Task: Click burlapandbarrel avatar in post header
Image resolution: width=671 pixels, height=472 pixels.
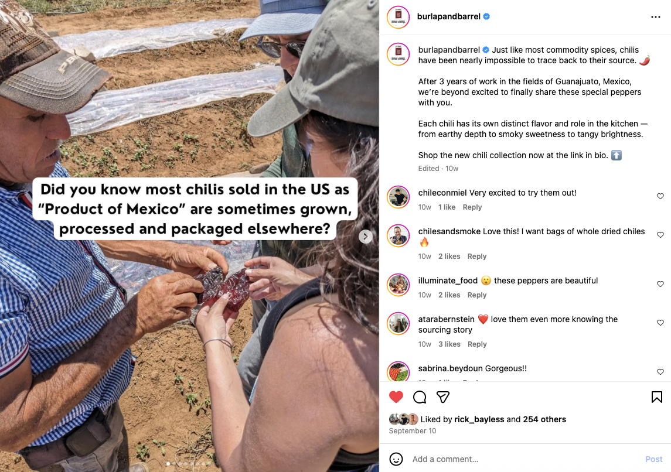Action: click(x=398, y=17)
